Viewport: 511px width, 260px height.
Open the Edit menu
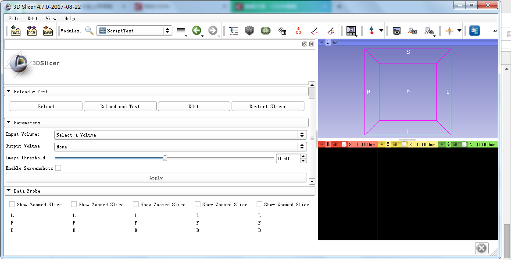coord(32,18)
